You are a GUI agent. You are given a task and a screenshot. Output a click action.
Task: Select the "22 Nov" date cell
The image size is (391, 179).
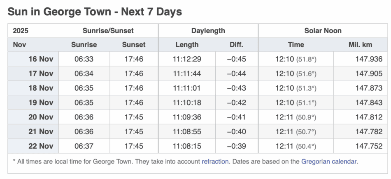(x=41, y=146)
